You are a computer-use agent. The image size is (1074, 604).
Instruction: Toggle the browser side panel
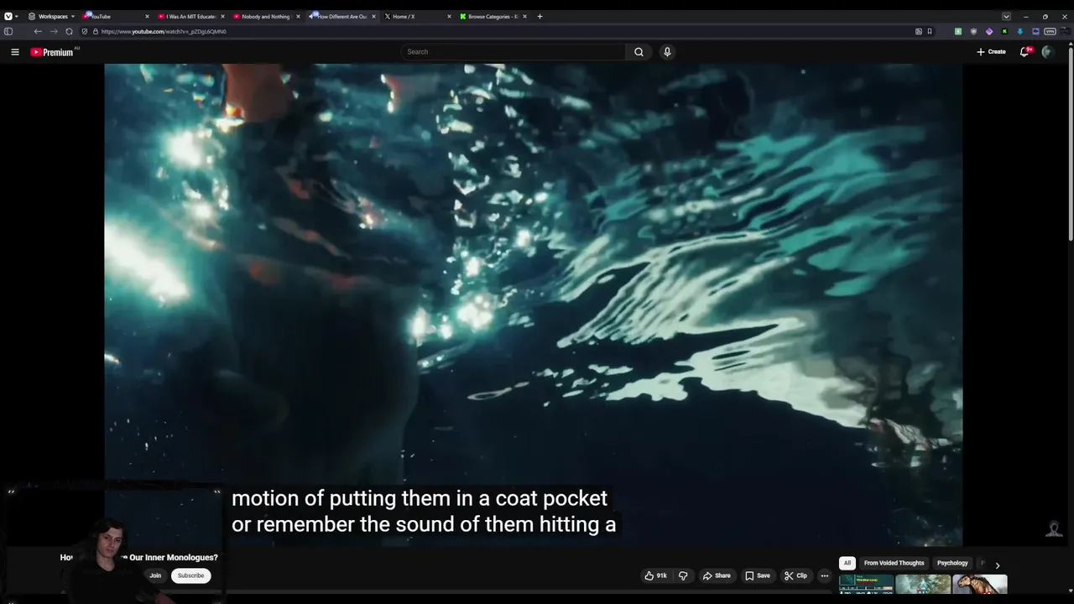pos(8,31)
